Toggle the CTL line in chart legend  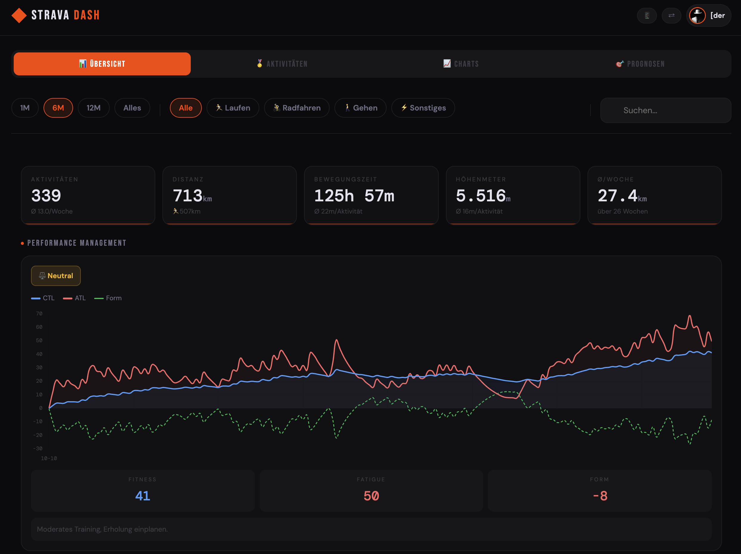[43, 298]
